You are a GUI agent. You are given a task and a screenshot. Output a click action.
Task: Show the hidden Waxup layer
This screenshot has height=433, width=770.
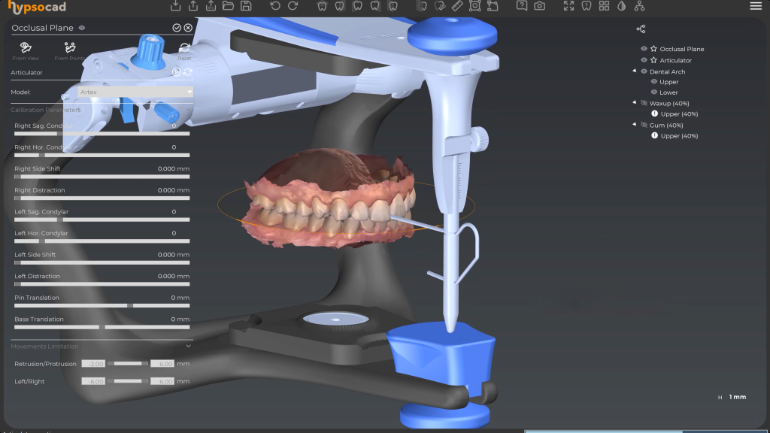pyautogui.click(x=644, y=103)
